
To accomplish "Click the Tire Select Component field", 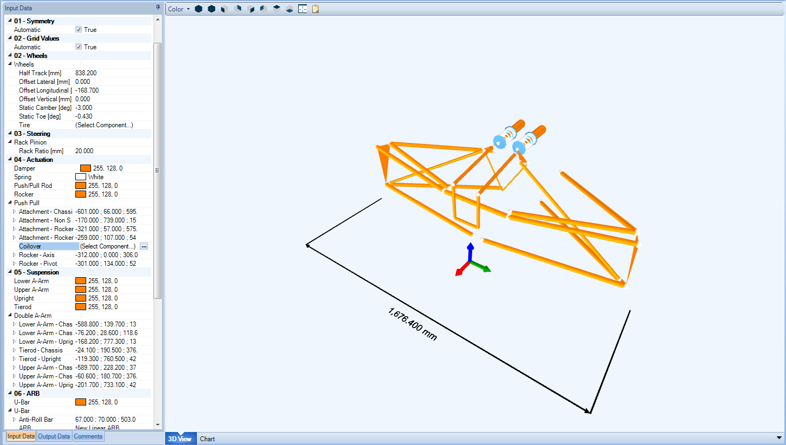I will 104,125.
